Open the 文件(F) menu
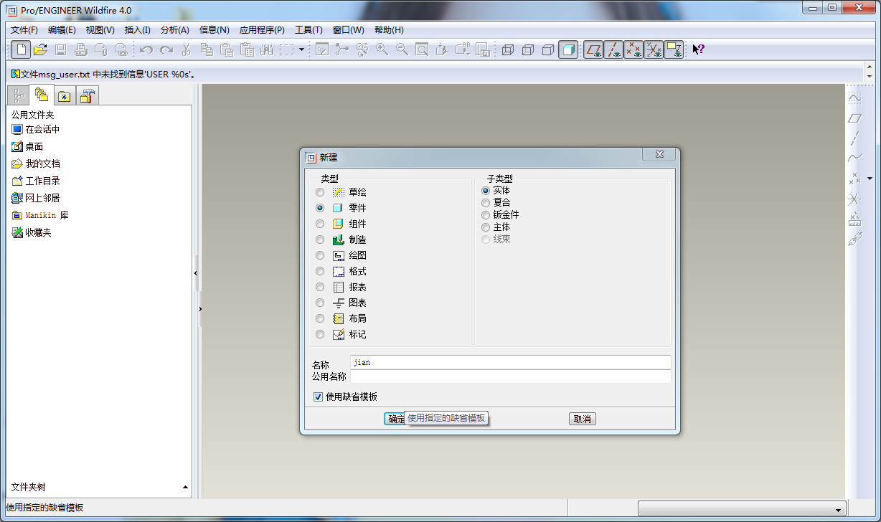Screen dimensions: 881x522 24,30
